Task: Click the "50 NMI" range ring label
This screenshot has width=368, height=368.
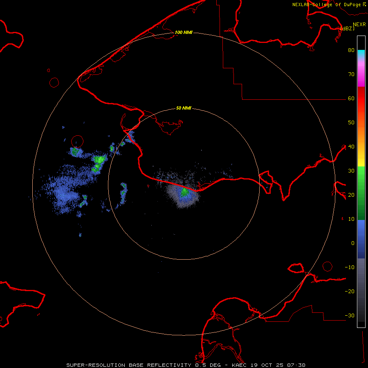Action: coord(184,108)
